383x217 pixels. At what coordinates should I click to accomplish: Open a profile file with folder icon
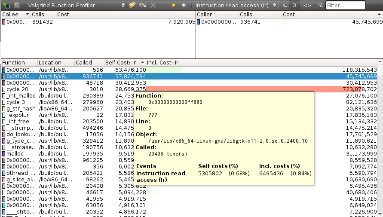(132, 5)
